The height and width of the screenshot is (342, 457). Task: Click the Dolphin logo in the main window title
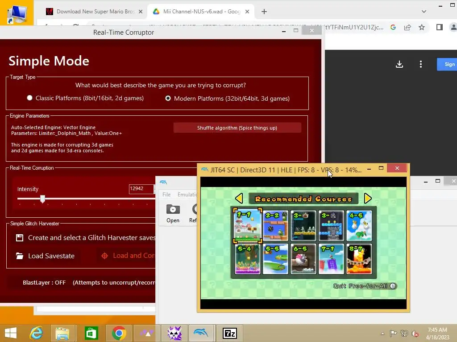click(x=163, y=182)
